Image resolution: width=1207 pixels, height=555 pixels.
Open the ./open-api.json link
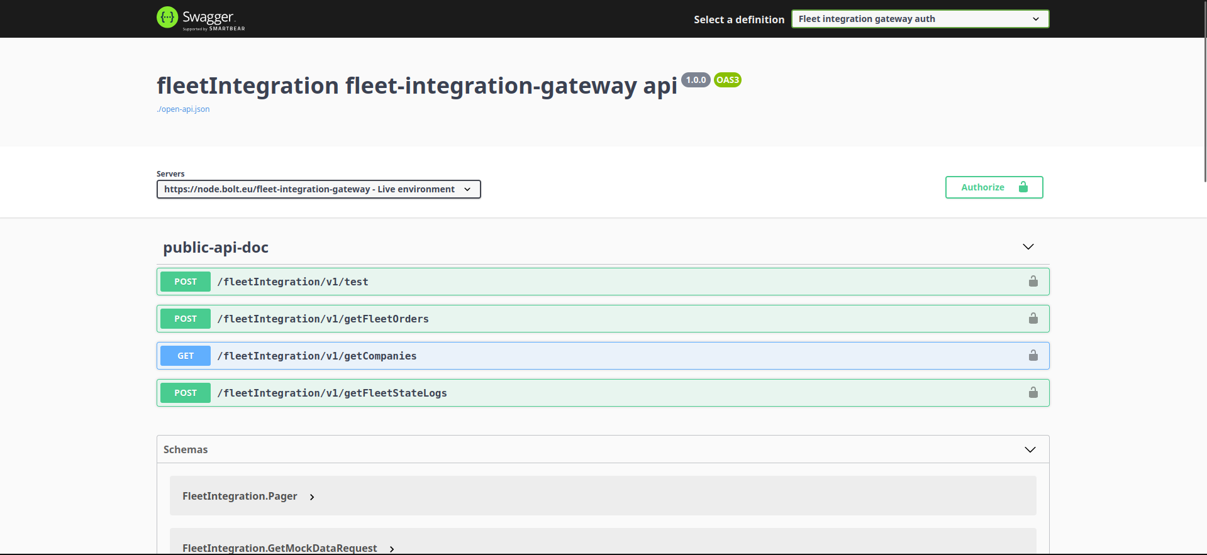click(183, 109)
